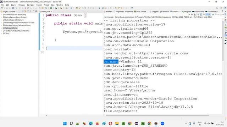Viewport: 227px width, 127px height.
Task: Switch to the Terminal tab
Action: click(165, 12)
